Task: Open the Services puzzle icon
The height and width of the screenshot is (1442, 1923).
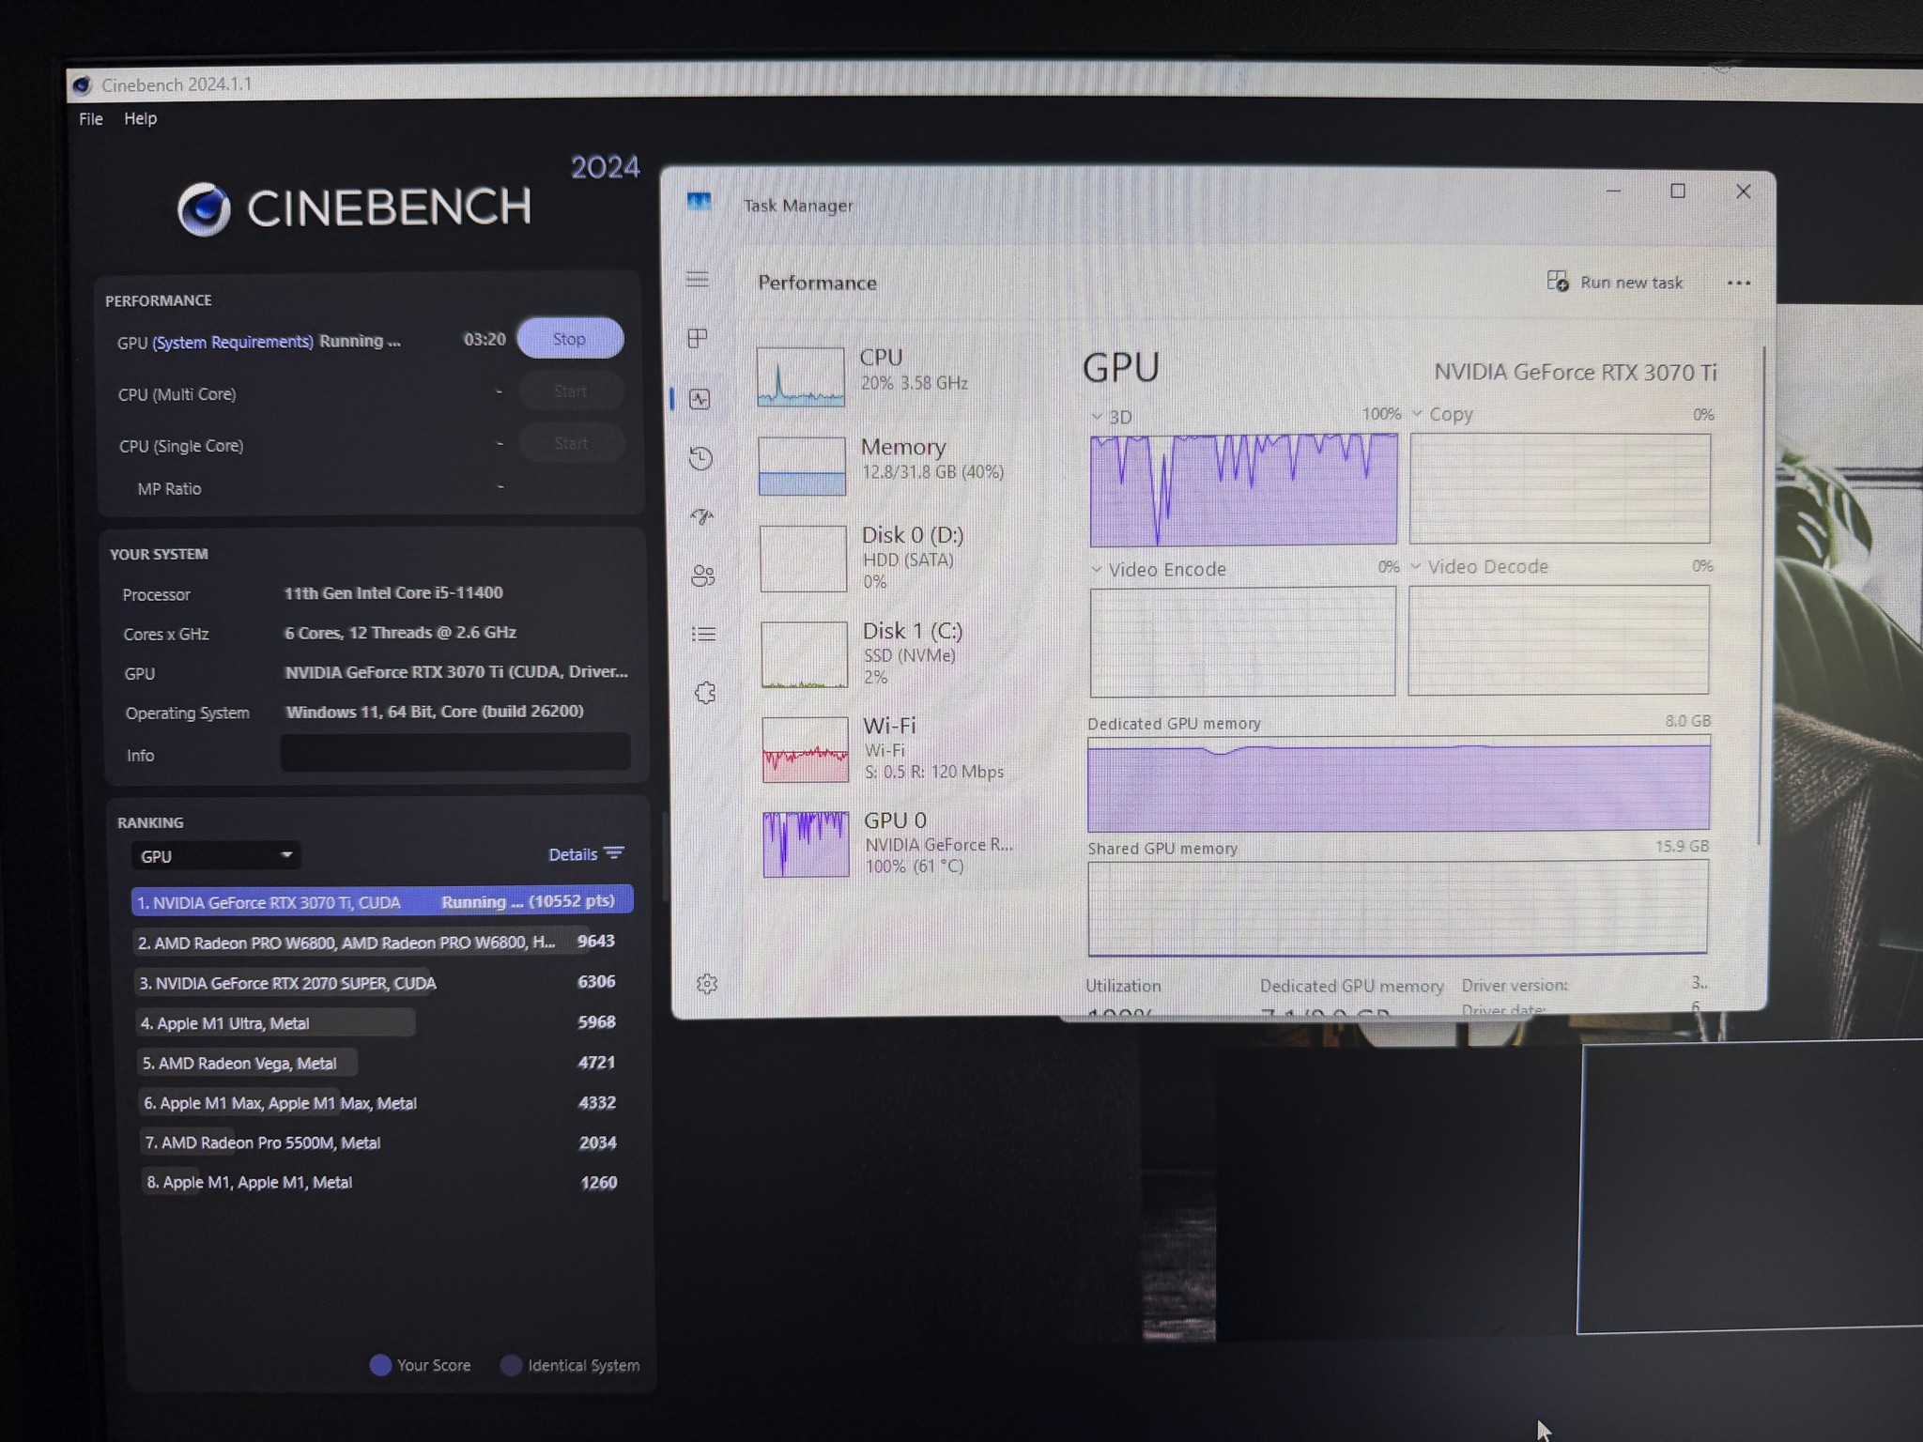Action: pos(705,693)
